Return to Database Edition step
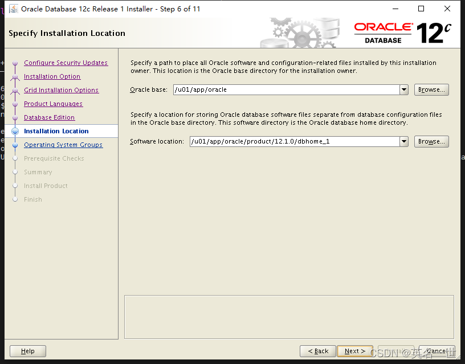465x364 pixels. [x=49, y=117]
